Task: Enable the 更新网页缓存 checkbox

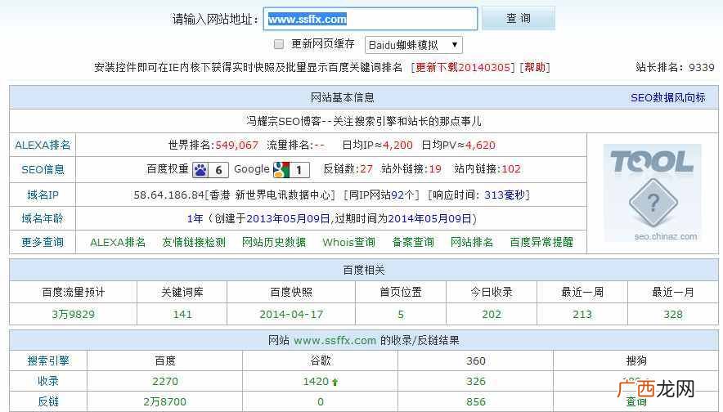Action: pyautogui.click(x=279, y=44)
